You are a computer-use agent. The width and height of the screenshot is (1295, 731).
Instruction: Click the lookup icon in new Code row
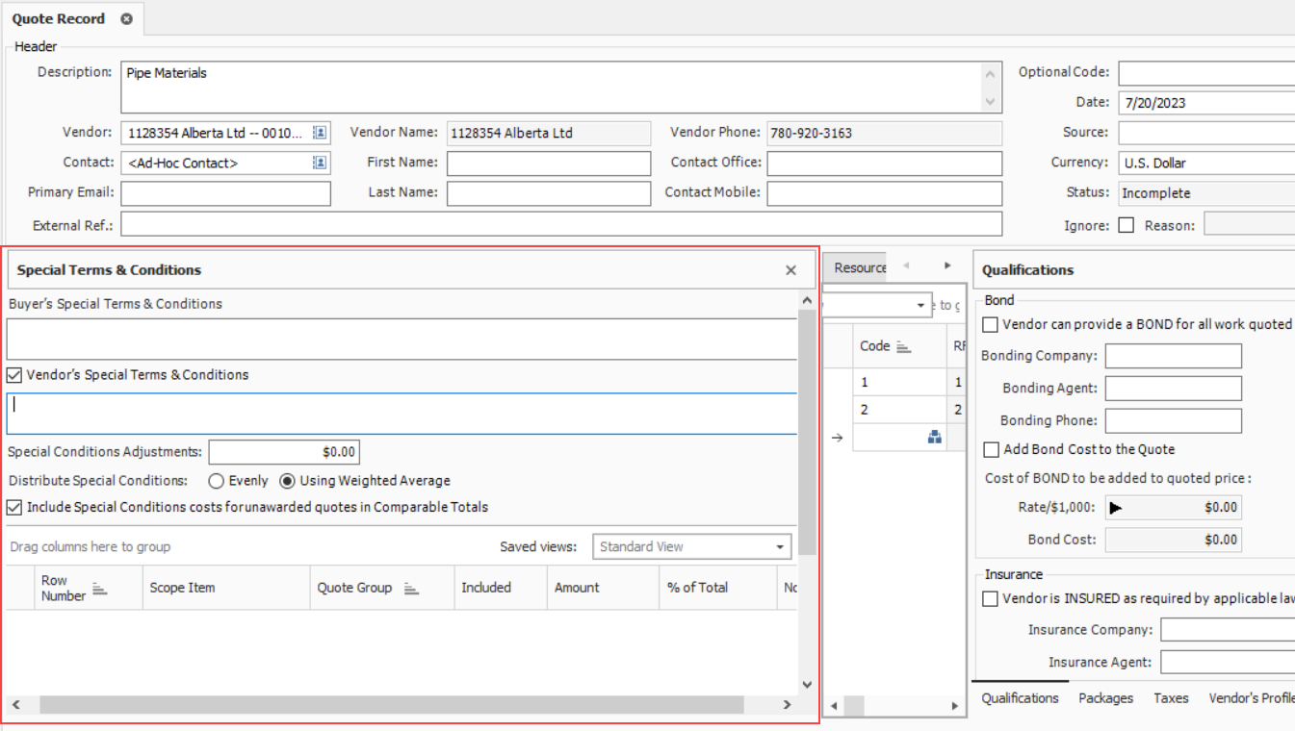tap(933, 438)
